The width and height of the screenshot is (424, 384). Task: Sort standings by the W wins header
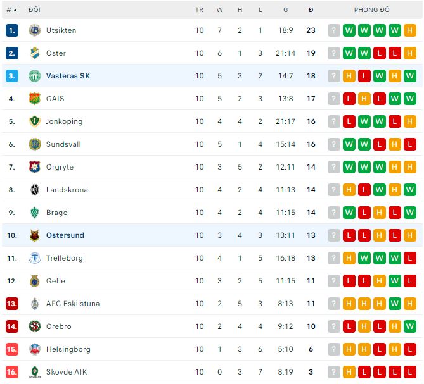pyautogui.click(x=219, y=10)
